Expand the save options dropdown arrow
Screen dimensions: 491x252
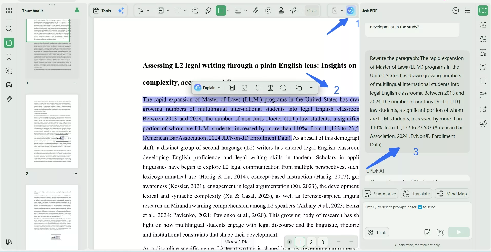(x=342, y=11)
